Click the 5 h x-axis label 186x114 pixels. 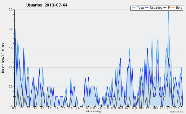point(49,108)
